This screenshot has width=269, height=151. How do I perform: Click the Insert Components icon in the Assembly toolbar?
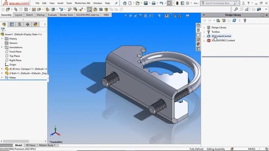[8, 9]
